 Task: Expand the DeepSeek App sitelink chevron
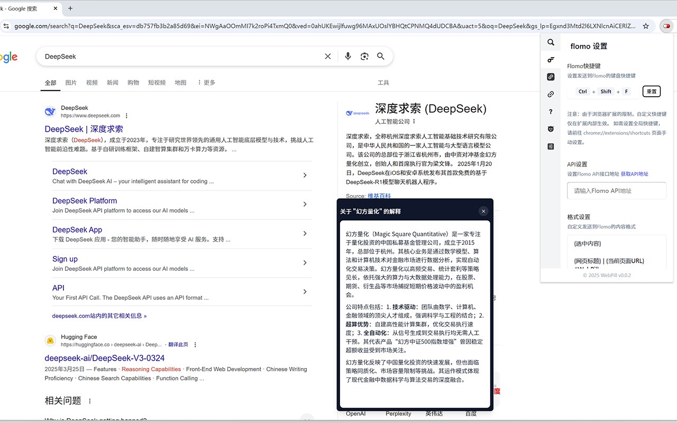(x=305, y=234)
